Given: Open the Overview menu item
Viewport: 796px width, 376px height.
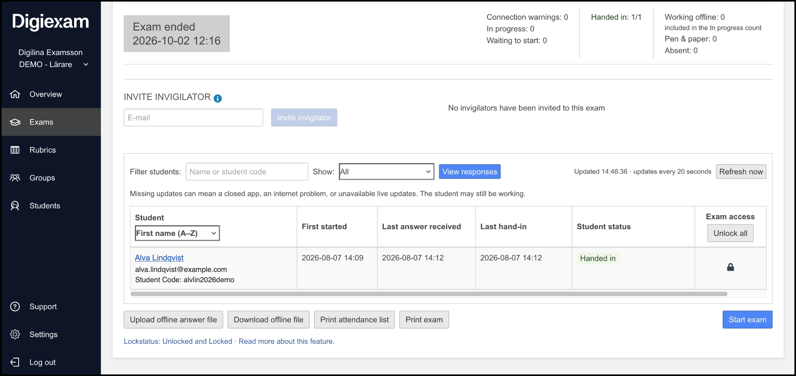Looking at the screenshot, I should 51,94.
